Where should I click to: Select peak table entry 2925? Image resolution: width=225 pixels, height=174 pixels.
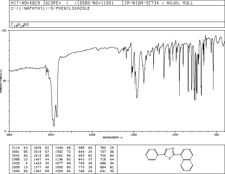click(x=20, y=163)
